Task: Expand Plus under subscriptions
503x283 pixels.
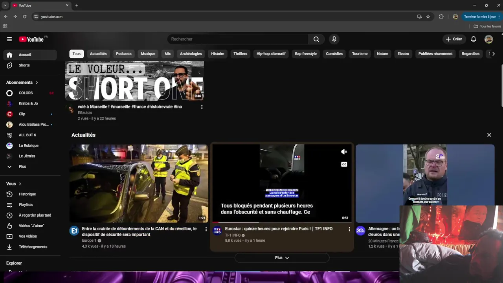Action: click(x=30, y=167)
